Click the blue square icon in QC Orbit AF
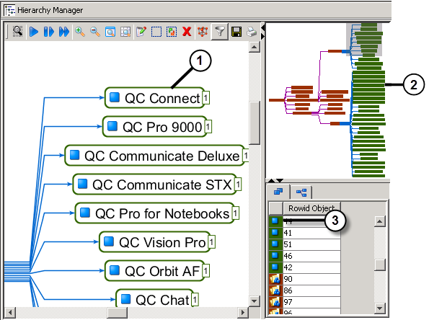This screenshot has width=429, height=320. 115,270
